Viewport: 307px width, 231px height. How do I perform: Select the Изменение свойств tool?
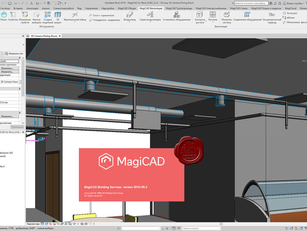25,17
